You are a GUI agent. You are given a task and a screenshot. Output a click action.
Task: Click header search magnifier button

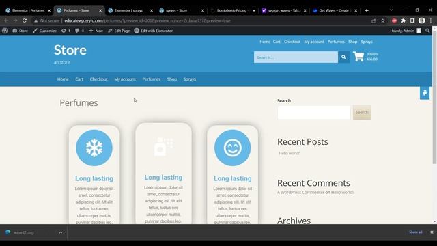pos(343,57)
